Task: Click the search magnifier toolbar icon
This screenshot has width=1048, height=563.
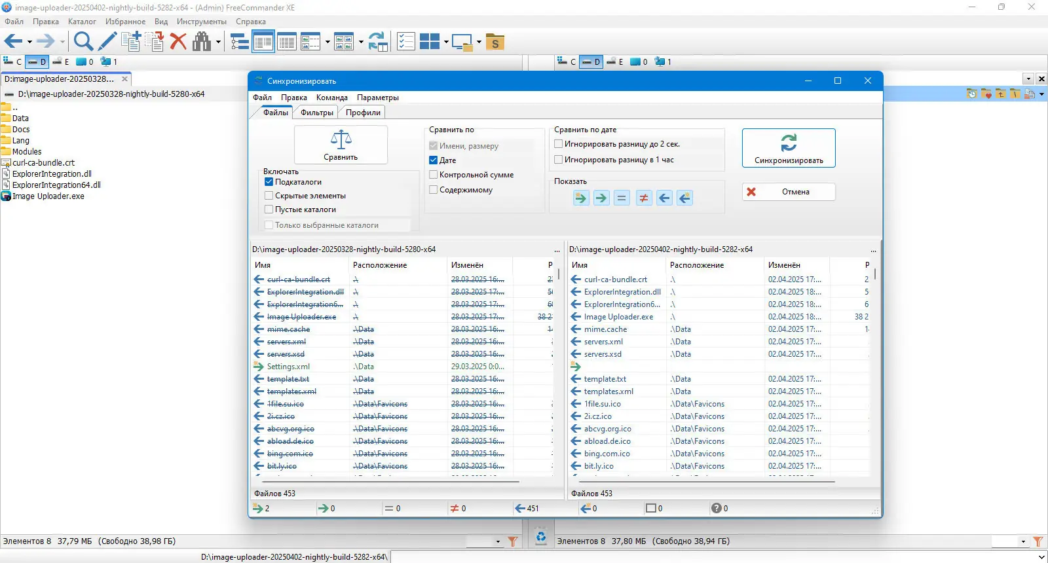Action: [x=83, y=42]
